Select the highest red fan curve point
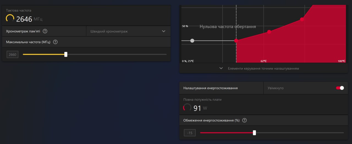 (x=302, y=19)
